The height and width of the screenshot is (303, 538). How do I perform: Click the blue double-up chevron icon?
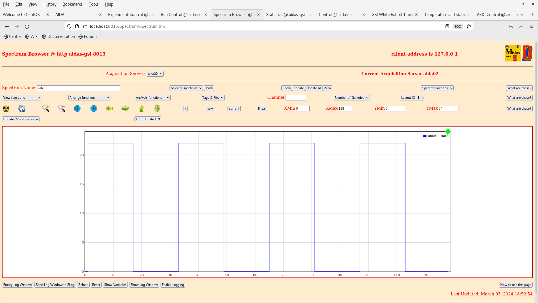tap(94, 108)
